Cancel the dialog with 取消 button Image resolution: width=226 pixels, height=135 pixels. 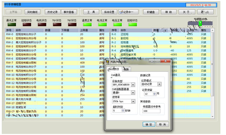[x=162, y=124]
